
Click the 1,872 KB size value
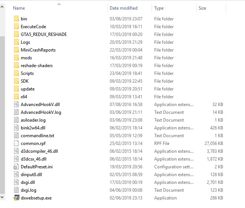[x=215, y=159]
